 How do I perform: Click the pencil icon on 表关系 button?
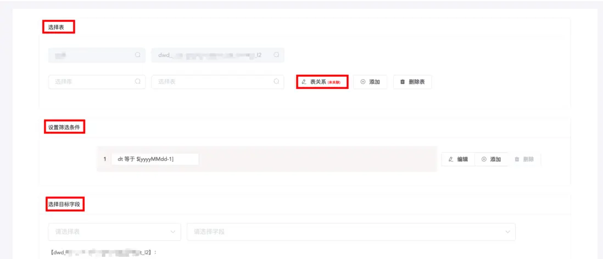click(x=304, y=82)
